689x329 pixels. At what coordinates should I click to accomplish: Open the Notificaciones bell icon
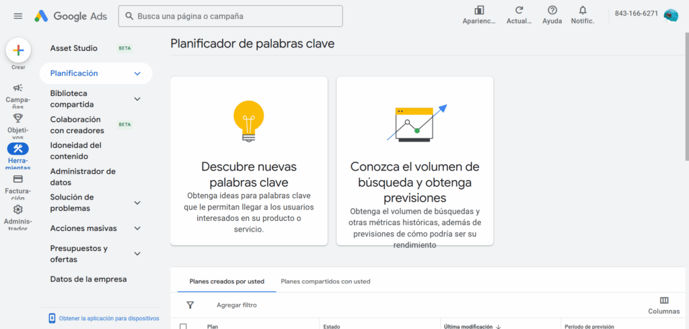click(x=583, y=11)
